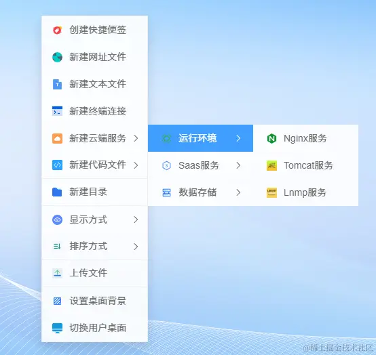Viewport: 376px width, 355px height.
Task: Select the 新建文本文件 menu entry
Action: (95, 84)
